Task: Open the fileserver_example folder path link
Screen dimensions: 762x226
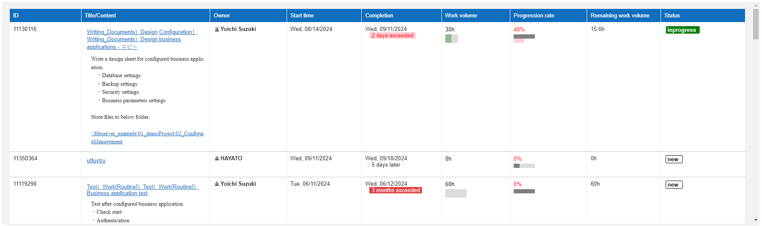Action: 147,137
